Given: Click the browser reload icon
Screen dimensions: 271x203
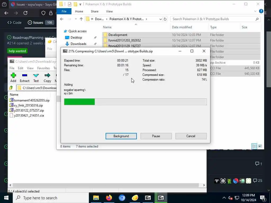Looking at the screenshot, I should click(25, 13).
